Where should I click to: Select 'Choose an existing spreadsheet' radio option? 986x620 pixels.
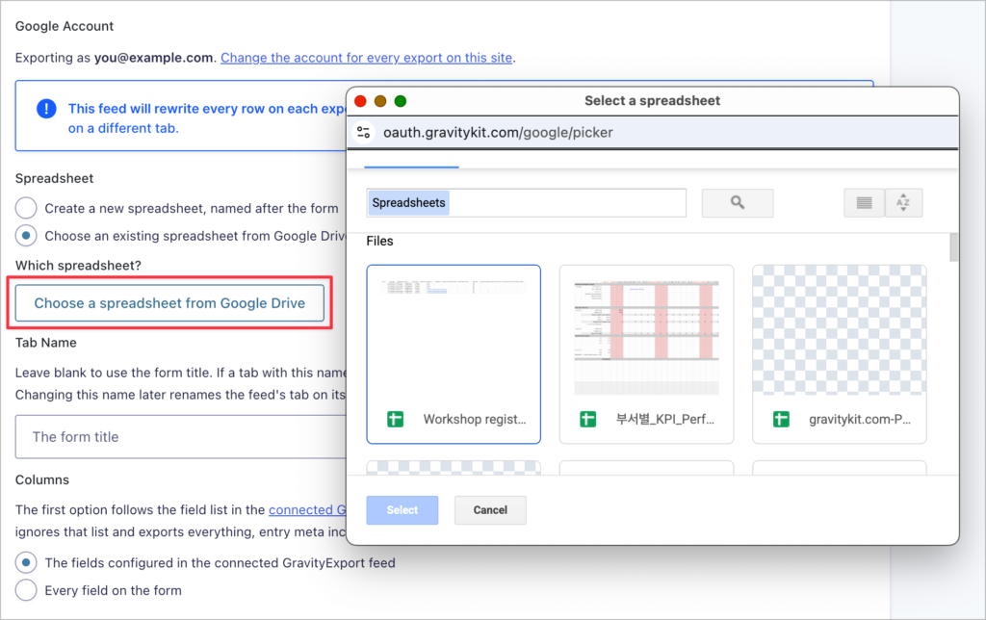[x=26, y=236]
